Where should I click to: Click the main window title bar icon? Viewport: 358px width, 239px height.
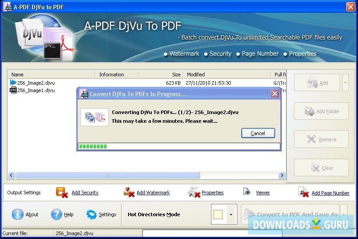(x=7, y=7)
